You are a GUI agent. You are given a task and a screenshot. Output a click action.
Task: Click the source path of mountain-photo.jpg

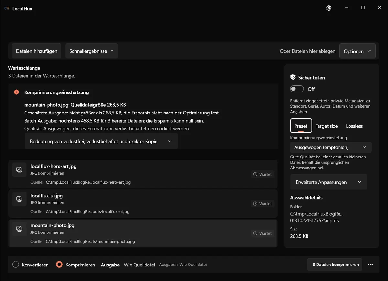(x=90, y=241)
